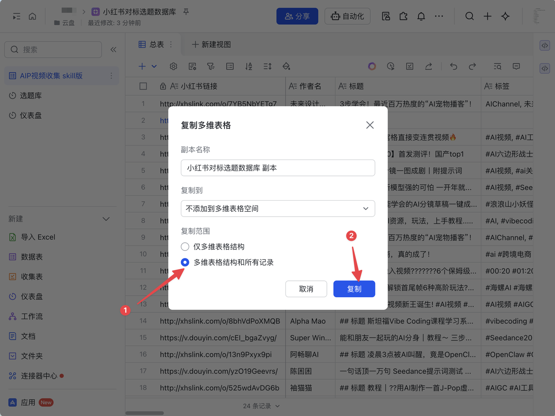Open the 复制到 destination dropdown

pyautogui.click(x=278, y=208)
